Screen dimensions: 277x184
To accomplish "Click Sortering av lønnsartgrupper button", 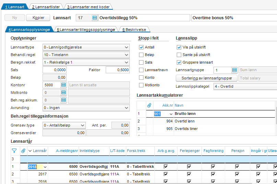I will coord(207,78).
